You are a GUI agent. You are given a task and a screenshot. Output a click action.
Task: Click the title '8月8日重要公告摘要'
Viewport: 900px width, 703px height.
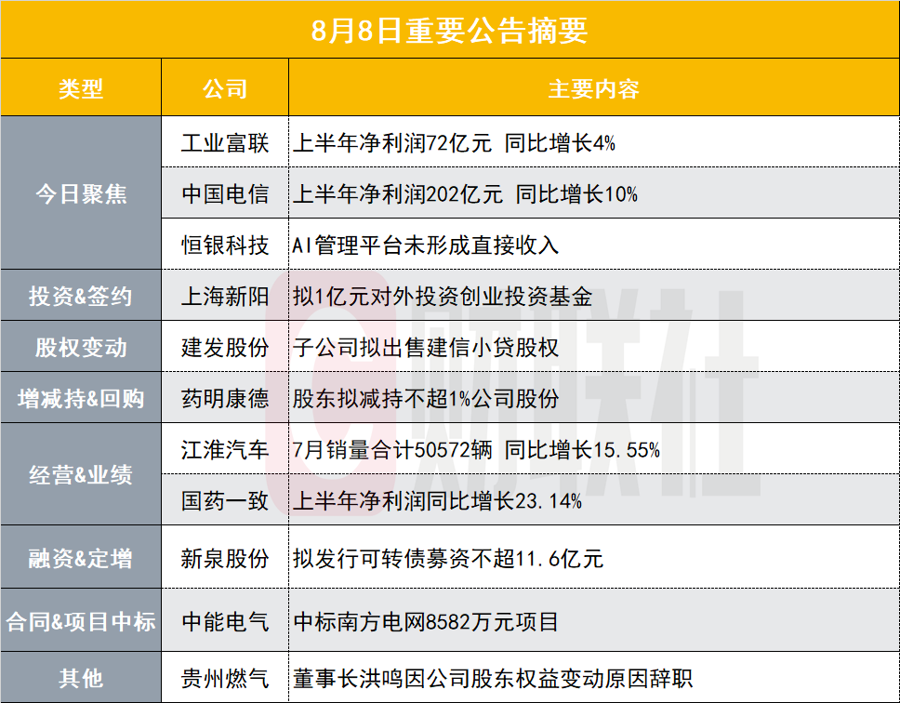point(449,31)
